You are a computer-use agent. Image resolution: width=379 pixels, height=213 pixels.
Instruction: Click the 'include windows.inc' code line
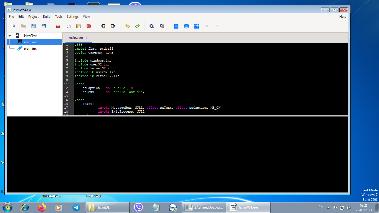pos(93,60)
